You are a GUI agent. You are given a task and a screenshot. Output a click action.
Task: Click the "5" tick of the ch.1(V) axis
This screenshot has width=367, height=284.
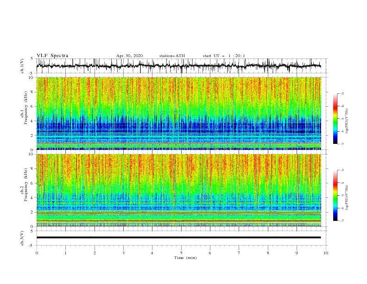[x=32, y=59]
